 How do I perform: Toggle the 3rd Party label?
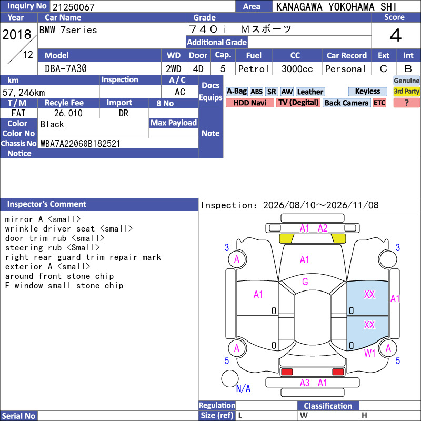click(x=406, y=91)
